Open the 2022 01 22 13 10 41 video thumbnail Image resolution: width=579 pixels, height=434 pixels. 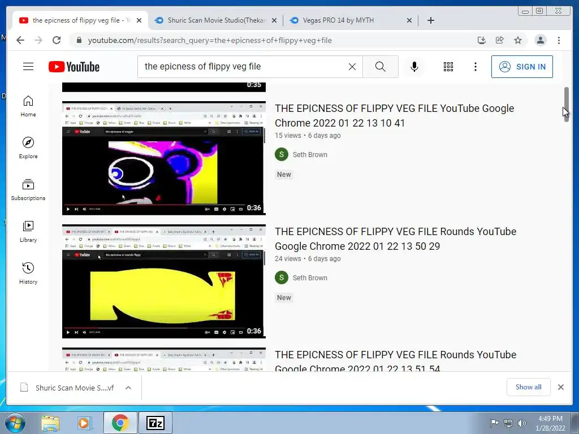pos(163,158)
